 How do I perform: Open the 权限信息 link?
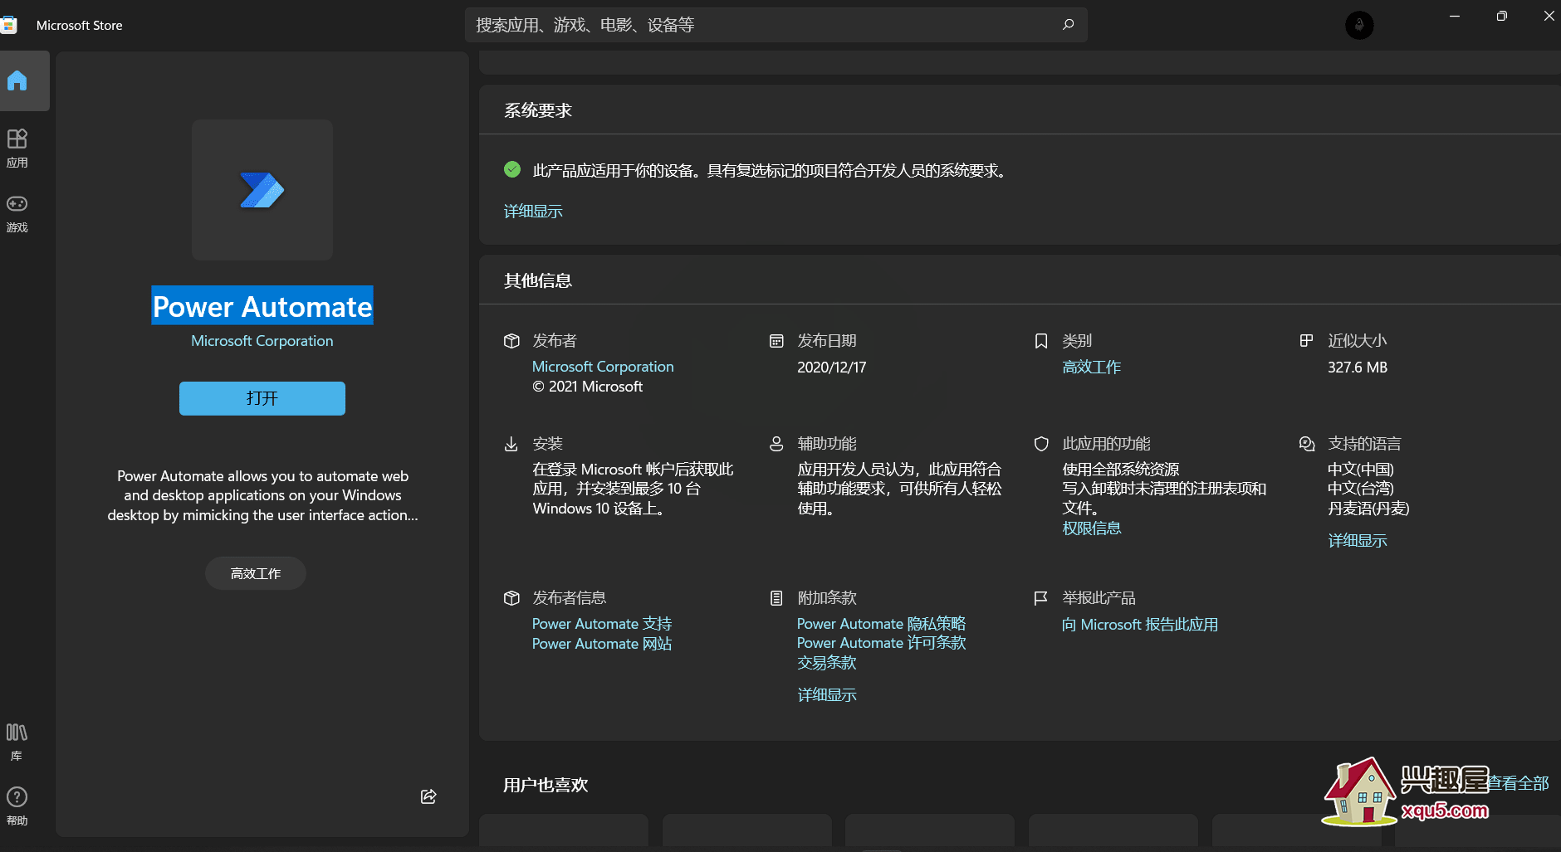click(1092, 528)
